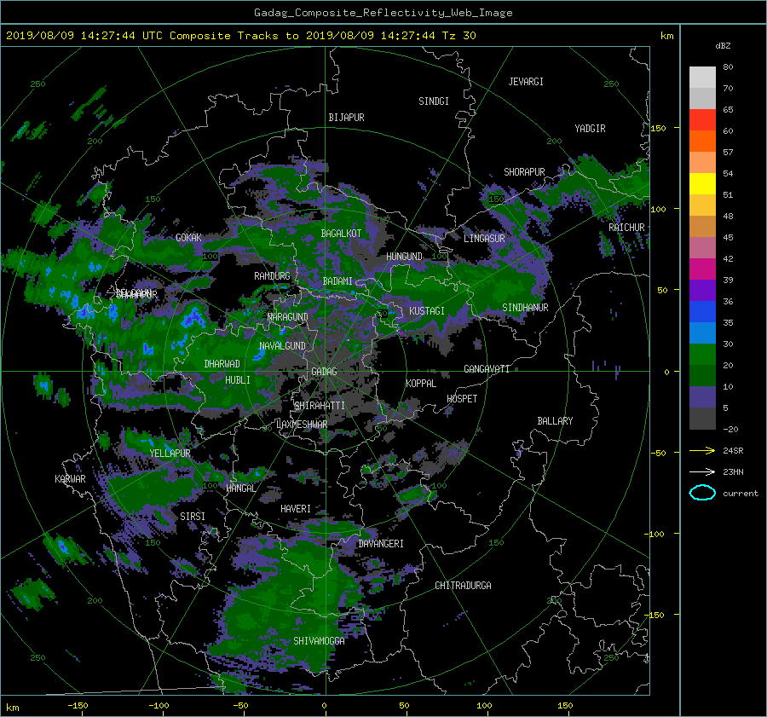Click the BAGALKOT city label
Image resolution: width=767 pixels, height=717 pixels.
(x=341, y=234)
